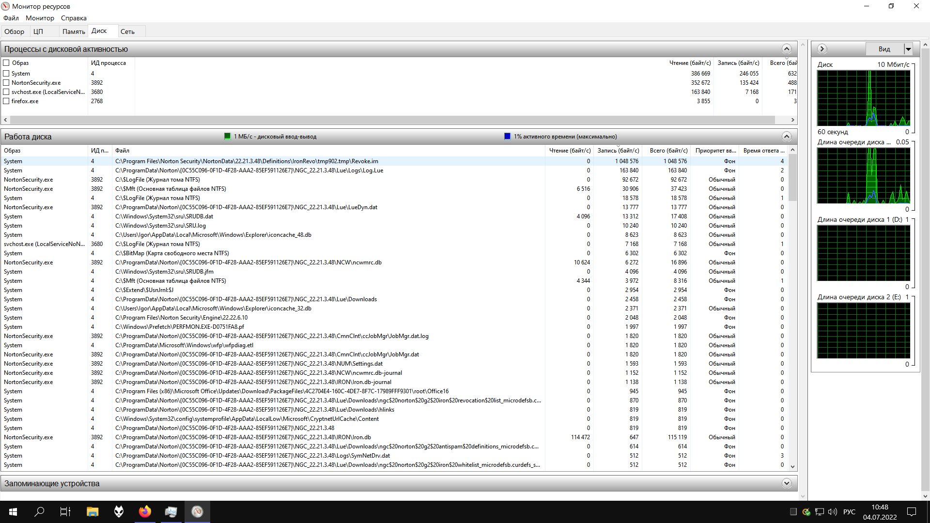Open the volume control in the tray

(833, 512)
